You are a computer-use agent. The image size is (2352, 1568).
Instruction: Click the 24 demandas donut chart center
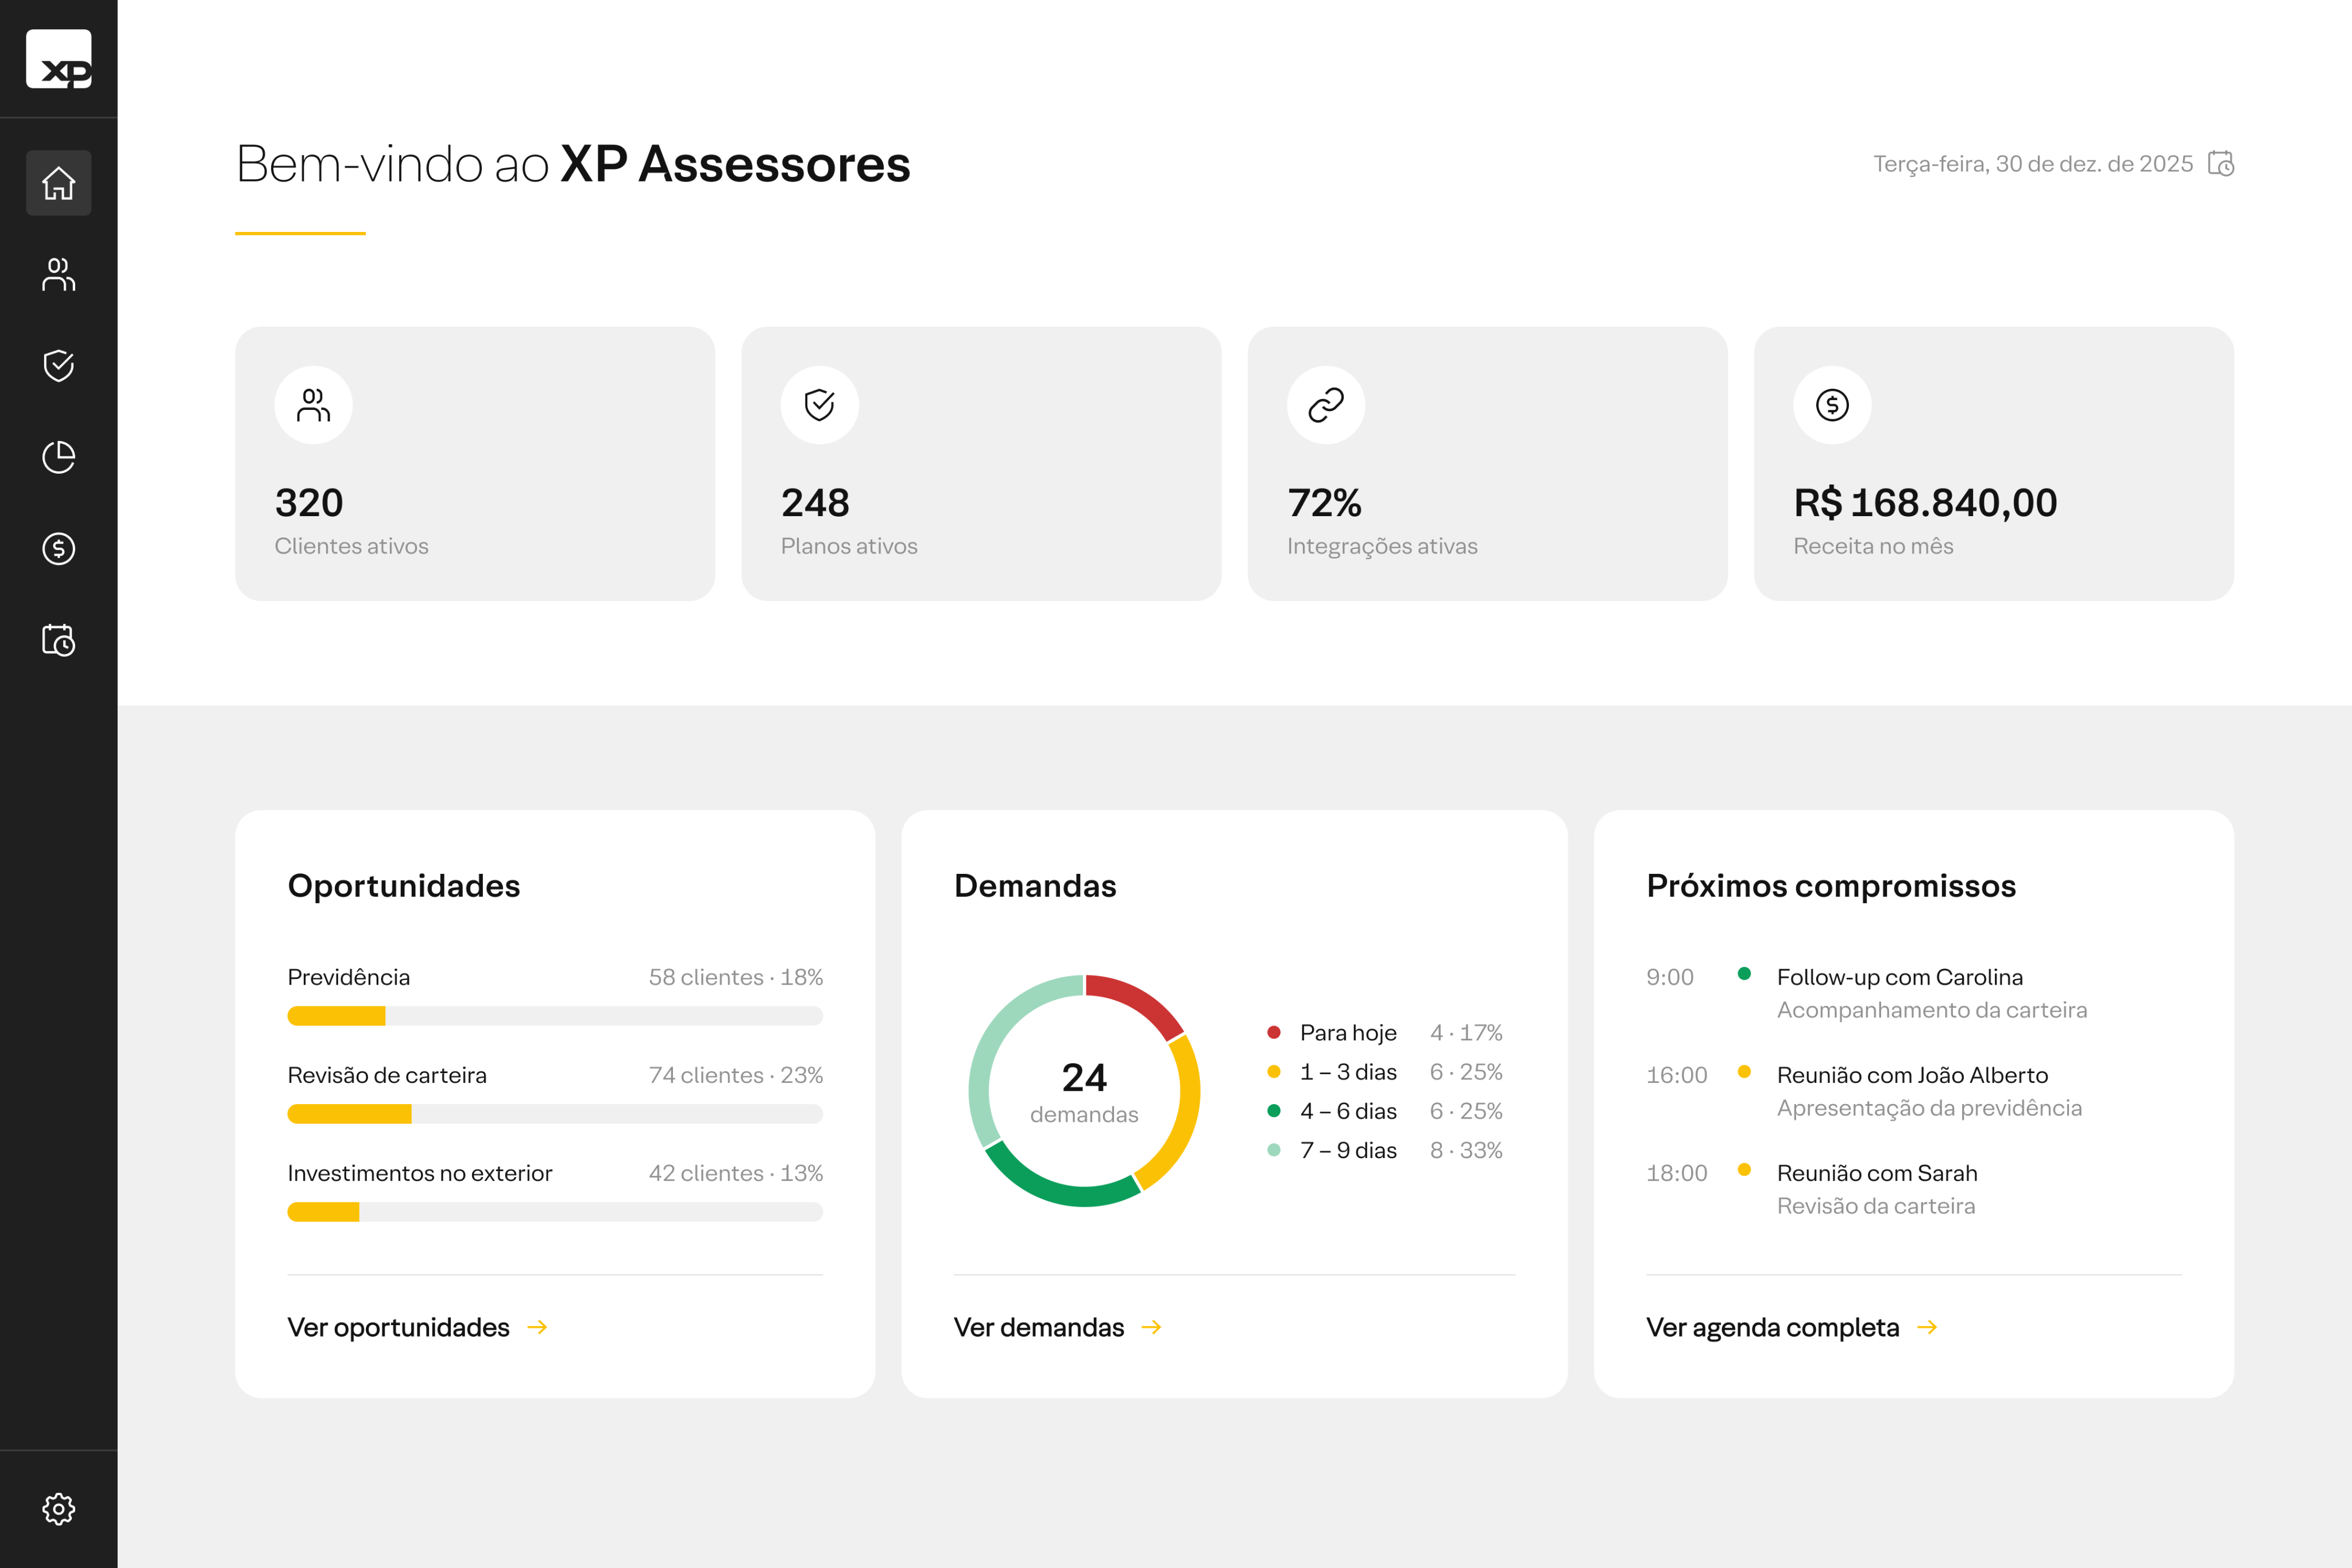pos(1084,1091)
